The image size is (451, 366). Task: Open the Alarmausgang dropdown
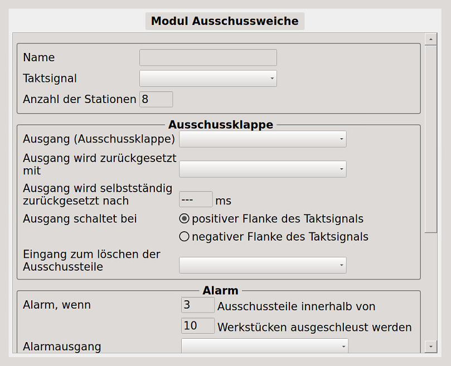[264, 346]
